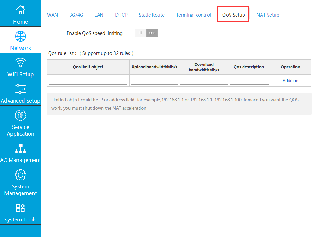
Task: Switch to the NAT Setup tab
Action: click(268, 15)
